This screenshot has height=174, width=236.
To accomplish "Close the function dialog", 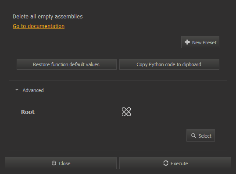I will point(61,163).
